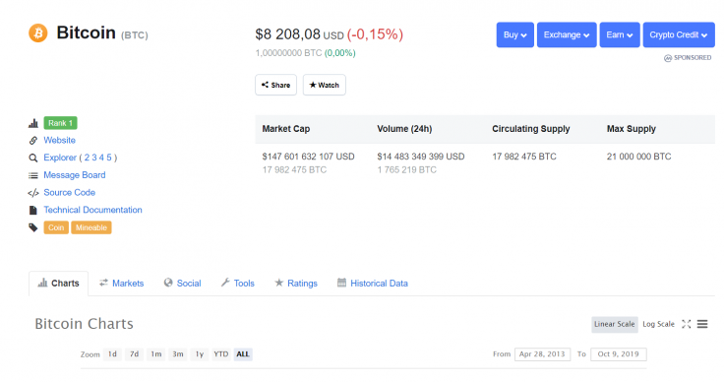Image resolution: width=724 pixels, height=382 pixels.
Task: Click the red (-0,15%) change value
Action: (375, 34)
